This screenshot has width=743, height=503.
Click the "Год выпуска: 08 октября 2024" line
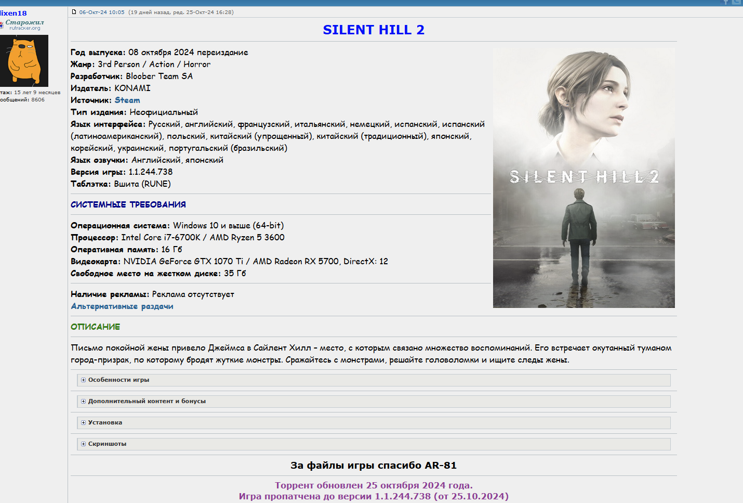point(160,53)
